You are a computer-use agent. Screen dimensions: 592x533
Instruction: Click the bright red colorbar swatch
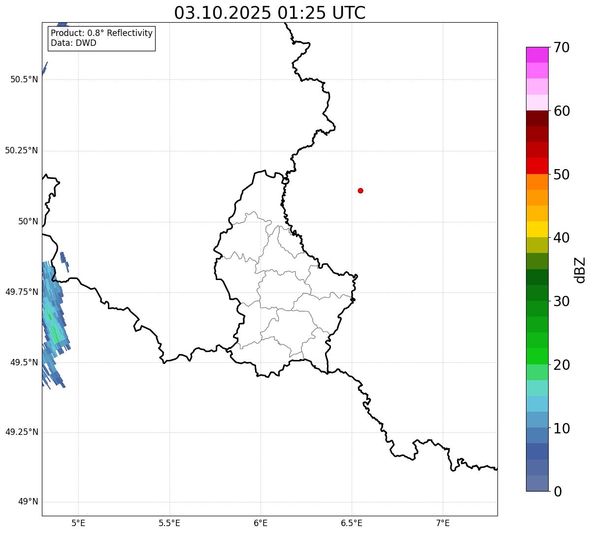(537, 166)
